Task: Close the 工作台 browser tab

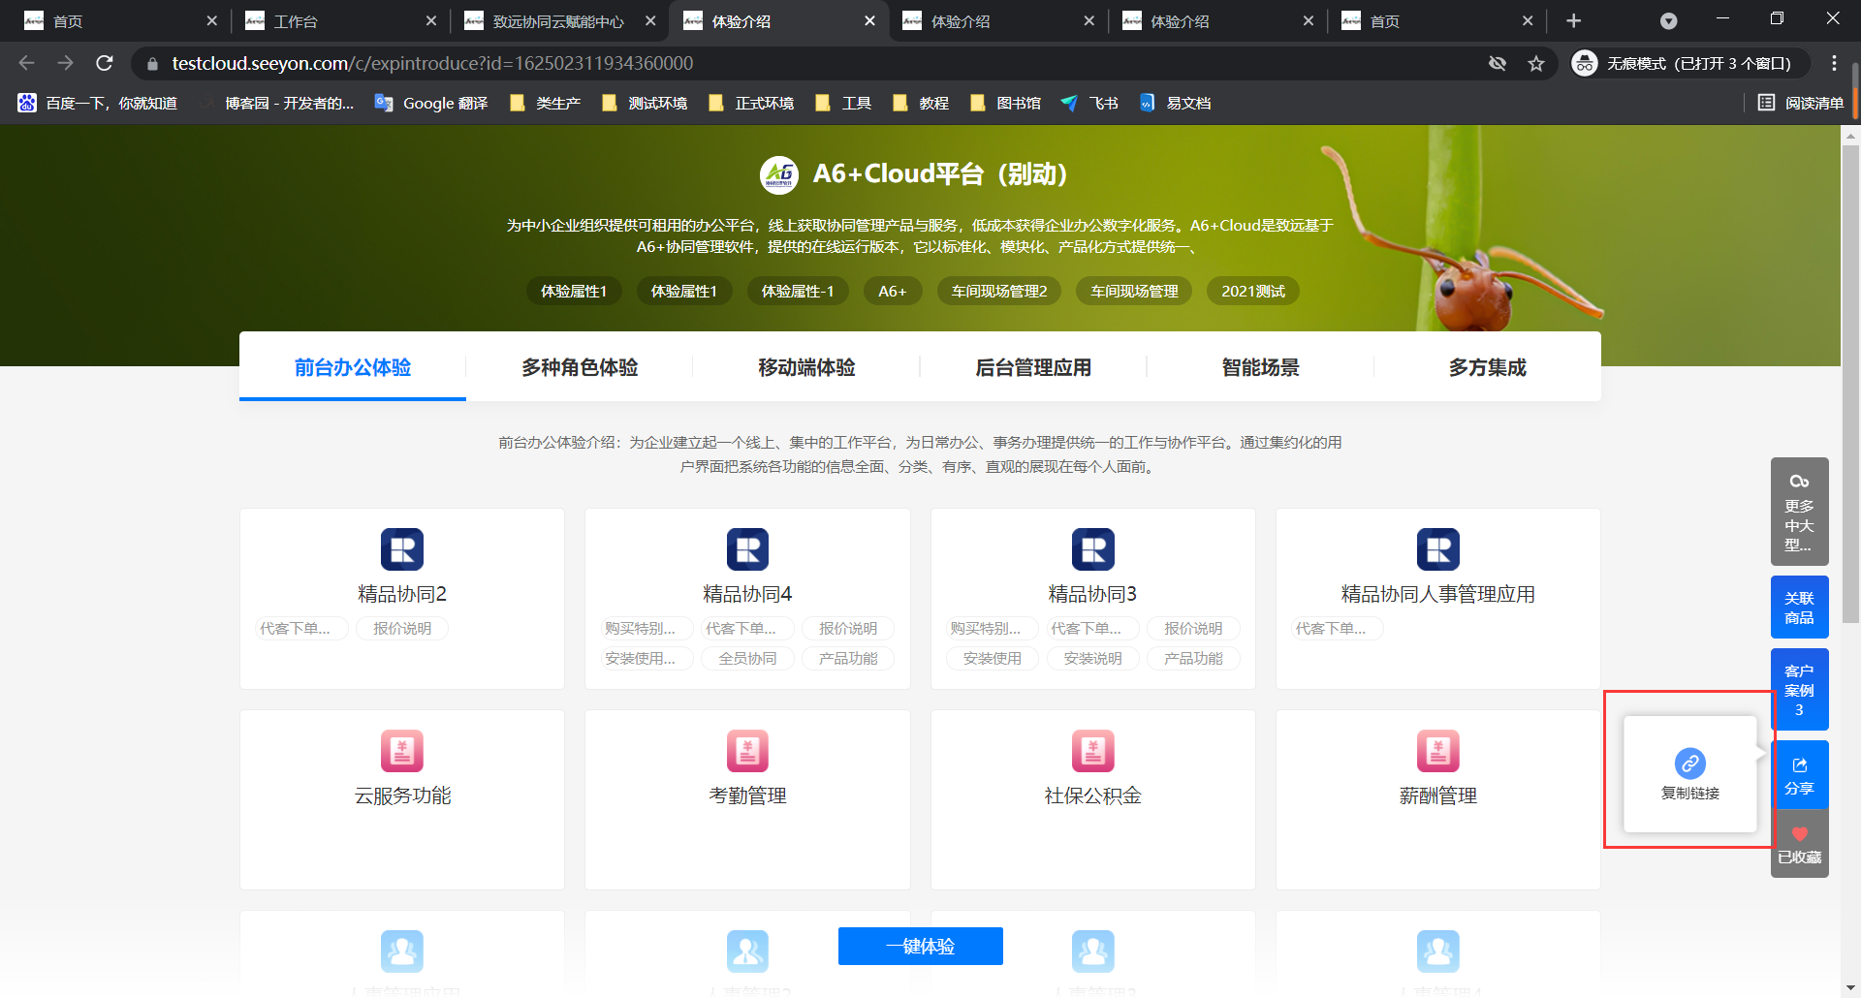Action: [x=431, y=20]
